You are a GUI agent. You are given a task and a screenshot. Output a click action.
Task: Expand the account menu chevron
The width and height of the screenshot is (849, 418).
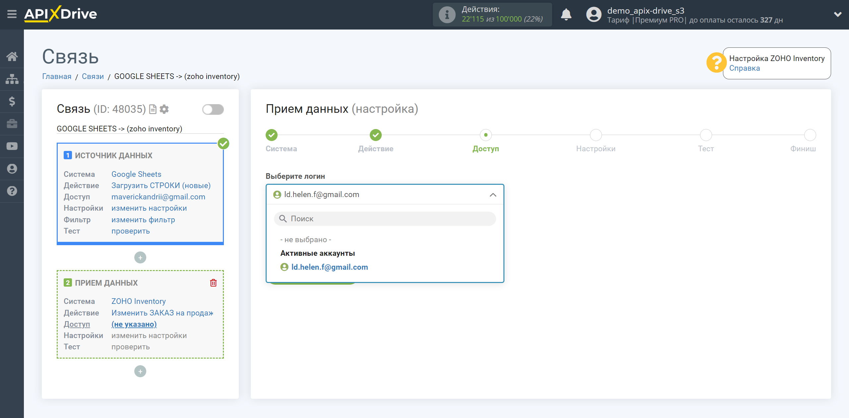point(837,14)
